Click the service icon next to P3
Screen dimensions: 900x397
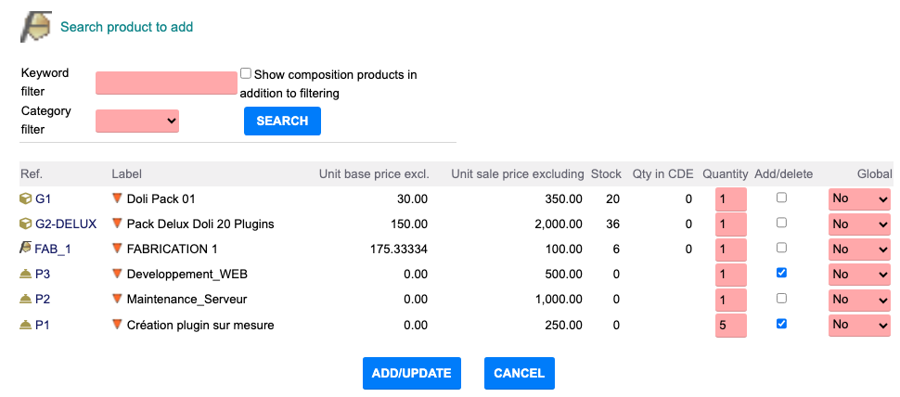coord(25,274)
